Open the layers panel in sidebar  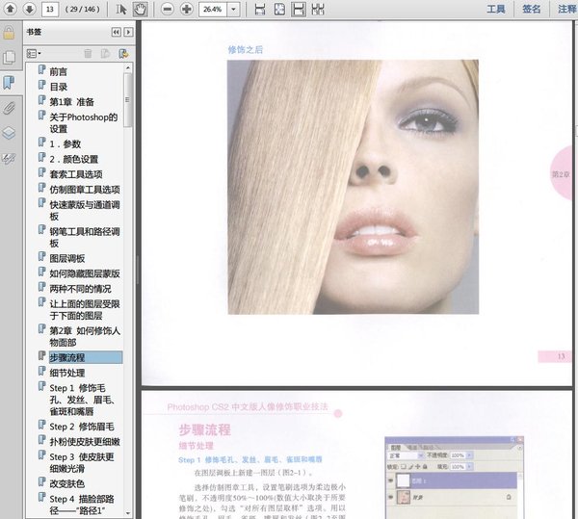coord(9,132)
